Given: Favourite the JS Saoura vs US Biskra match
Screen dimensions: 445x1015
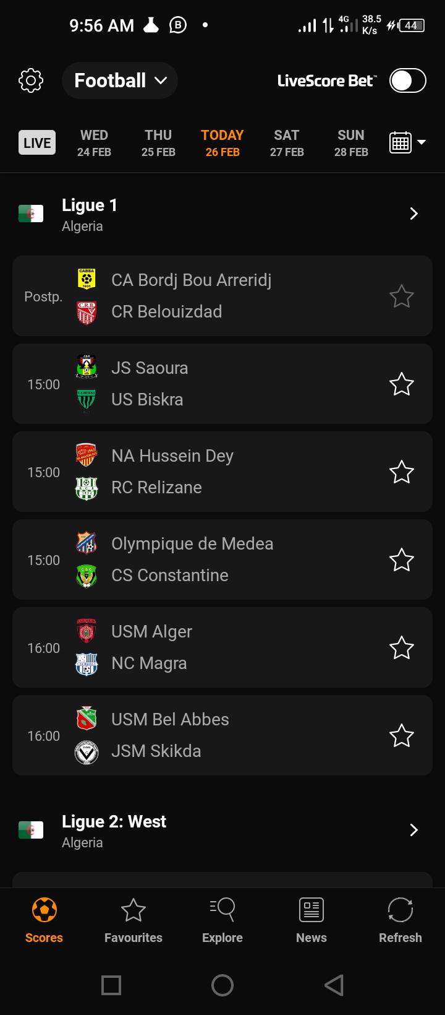Looking at the screenshot, I should 401,384.
